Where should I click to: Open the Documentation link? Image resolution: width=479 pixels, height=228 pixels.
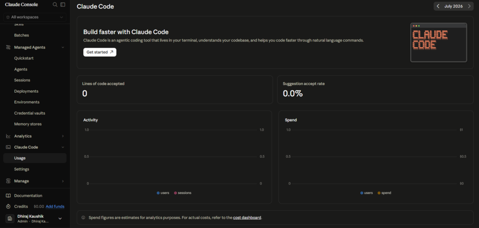[28, 196]
